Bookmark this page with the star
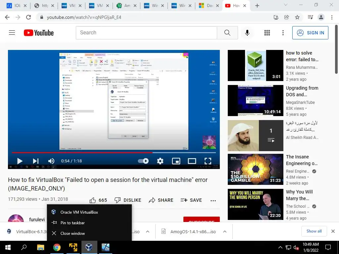This screenshot has height=254, width=339. click(297, 17)
